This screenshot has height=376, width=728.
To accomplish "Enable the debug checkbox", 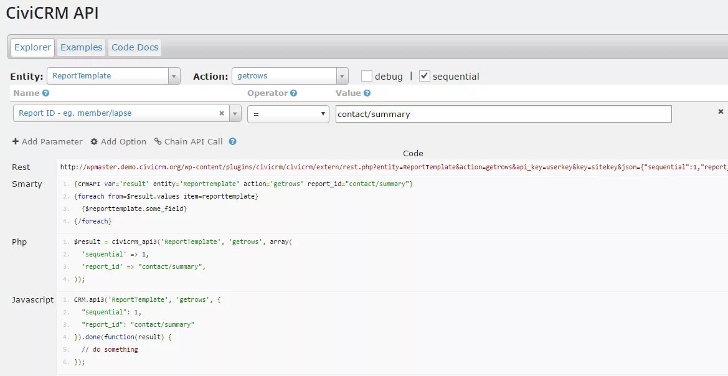I will pyautogui.click(x=366, y=76).
